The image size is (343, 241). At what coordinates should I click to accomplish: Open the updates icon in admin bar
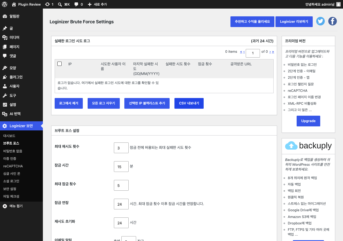(x=47, y=4)
